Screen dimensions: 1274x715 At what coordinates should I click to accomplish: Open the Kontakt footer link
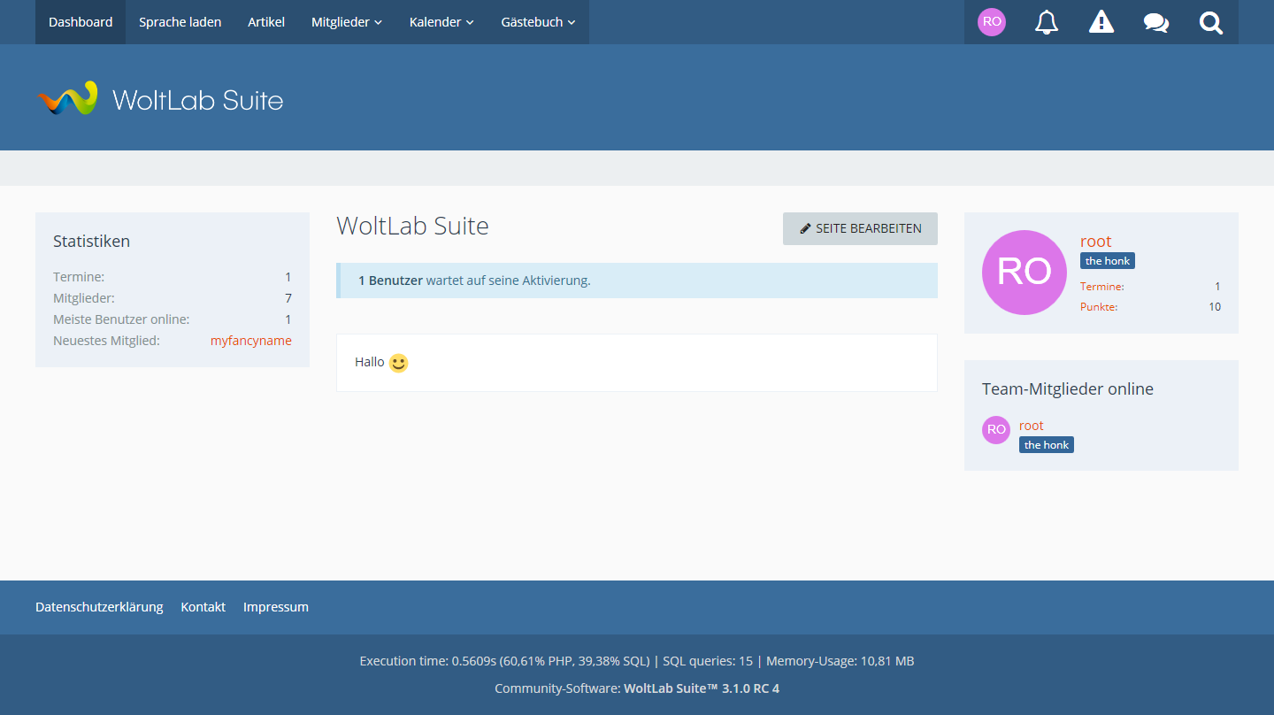203,607
